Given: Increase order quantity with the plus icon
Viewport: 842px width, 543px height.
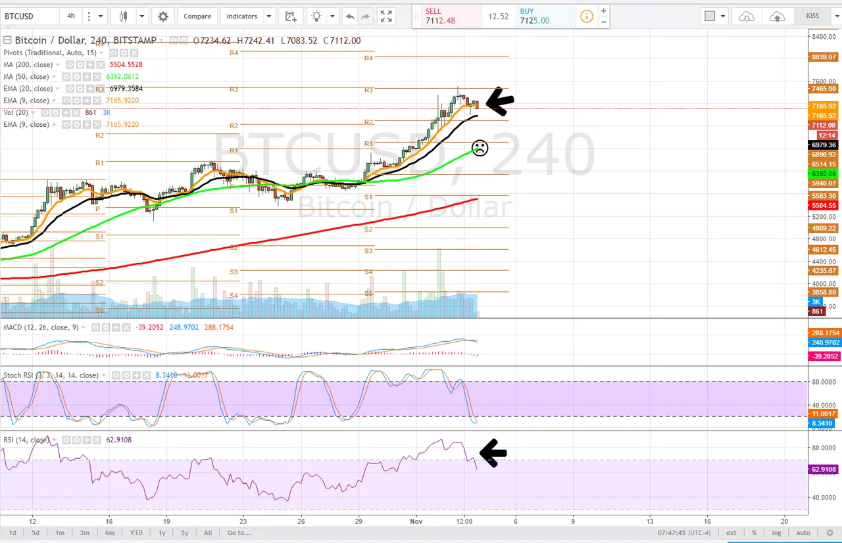Looking at the screenshot, I should pyautogui.click(x=603, y=11).
